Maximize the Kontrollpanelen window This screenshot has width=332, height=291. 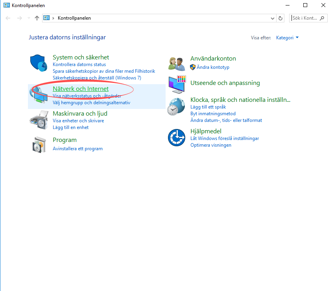(x=305, y=5)
